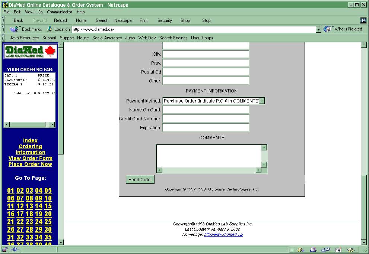Screen dimensions: 369x254
Task: Click the Netscape logo throbber
Action: 363,20
